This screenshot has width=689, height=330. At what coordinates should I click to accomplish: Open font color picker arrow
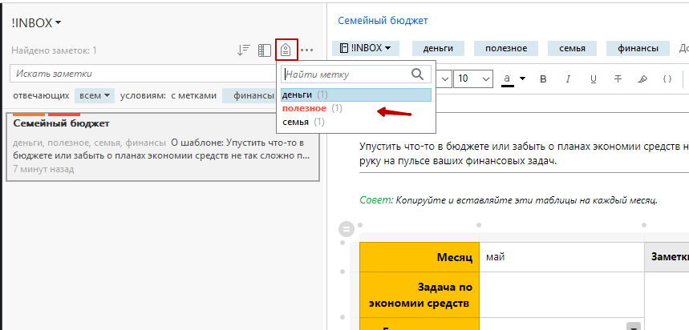[522, 78]
